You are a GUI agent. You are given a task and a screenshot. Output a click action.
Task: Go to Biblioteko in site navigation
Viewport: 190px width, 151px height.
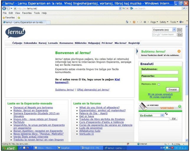tap(81, 43)
